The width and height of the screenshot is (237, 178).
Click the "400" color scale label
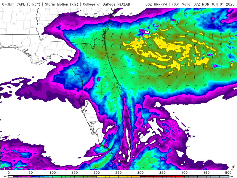[x=184, y=173]
